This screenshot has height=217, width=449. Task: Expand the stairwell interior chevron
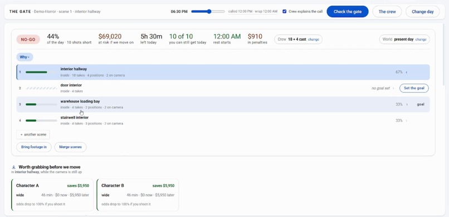click(407, 120)
